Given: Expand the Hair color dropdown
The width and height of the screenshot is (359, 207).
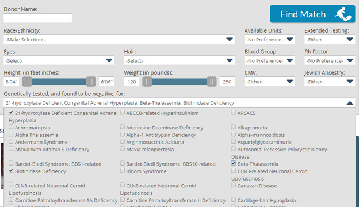Looking at the screenshot, I should [x=179, y=60].
